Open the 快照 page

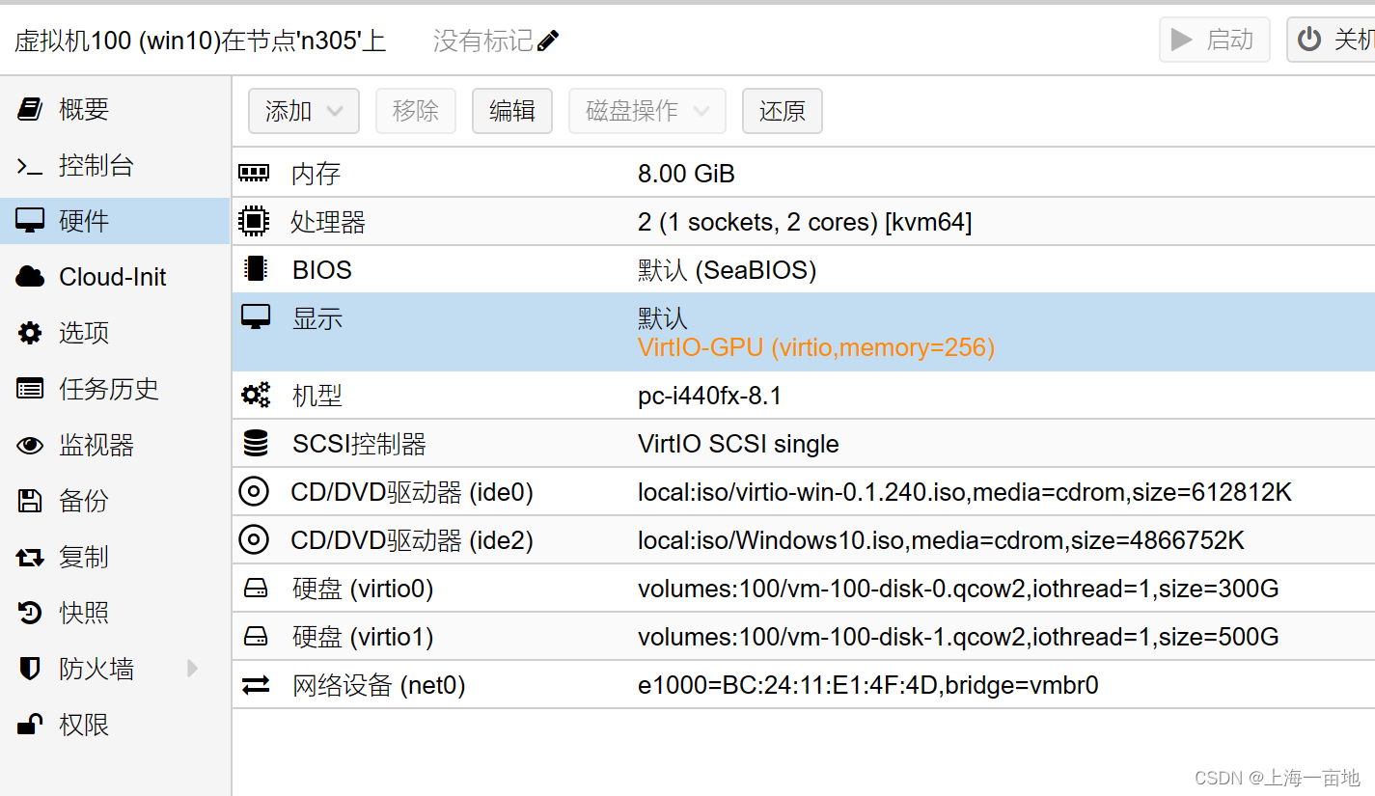coord(115,613)
